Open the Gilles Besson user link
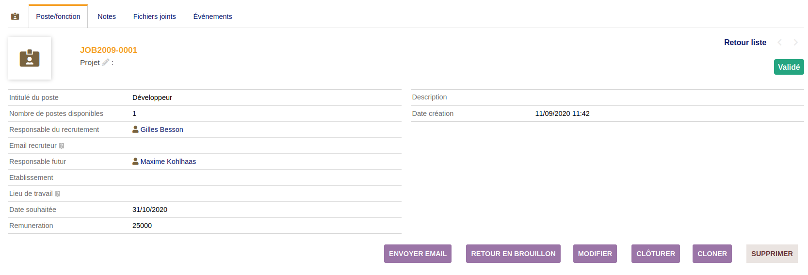The image size is (808, 275). point(162,129)
